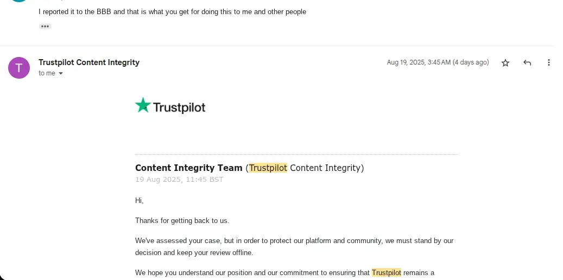The height and width of the screenshot is (280, 563).
Task: Click the "19 Aug 2025, 11:45 BST" timestamp
Action: click(179, 180)
